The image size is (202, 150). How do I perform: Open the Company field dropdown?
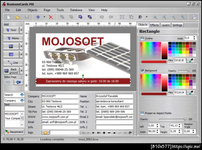pos(22,100)
